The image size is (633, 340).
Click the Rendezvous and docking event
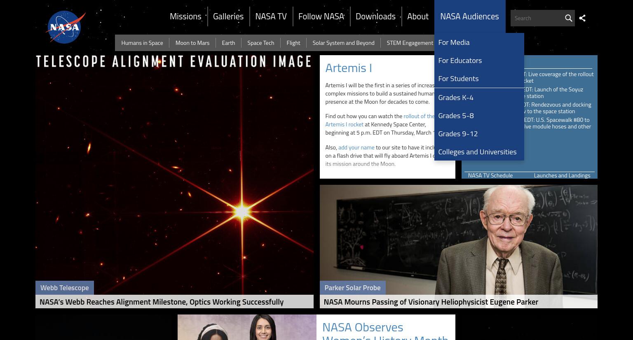click(557, 108)
